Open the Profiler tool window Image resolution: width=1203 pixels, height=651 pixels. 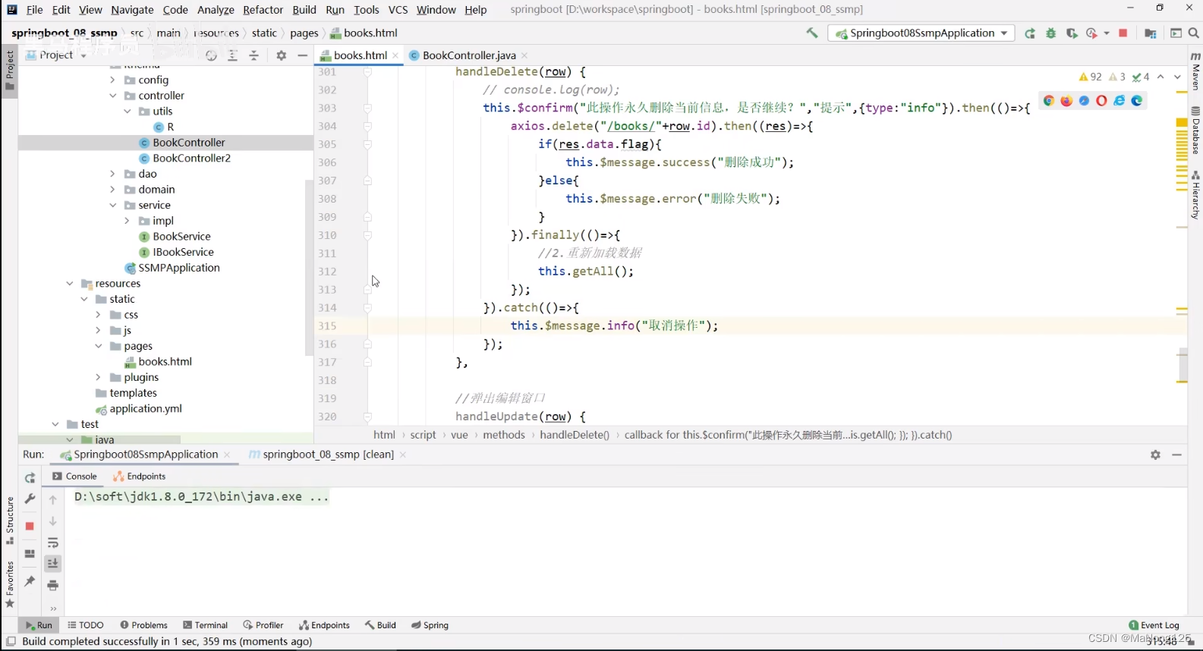click(263, 625)
